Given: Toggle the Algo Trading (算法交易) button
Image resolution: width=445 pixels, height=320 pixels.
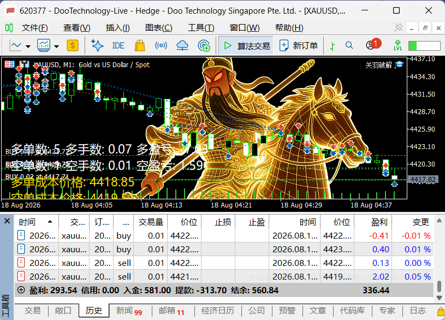Looking at the screenshot, I should click(246, 45).
